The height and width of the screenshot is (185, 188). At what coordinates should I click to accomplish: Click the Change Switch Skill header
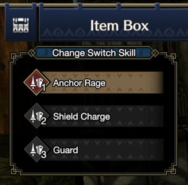pos(94,53)
